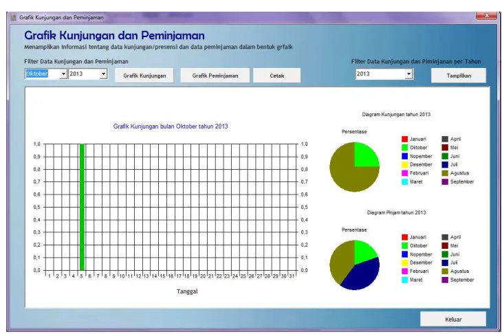Viewport: 502px width, 334px height.
Task: Click the green bar on date 5
Action: [82, 207]
